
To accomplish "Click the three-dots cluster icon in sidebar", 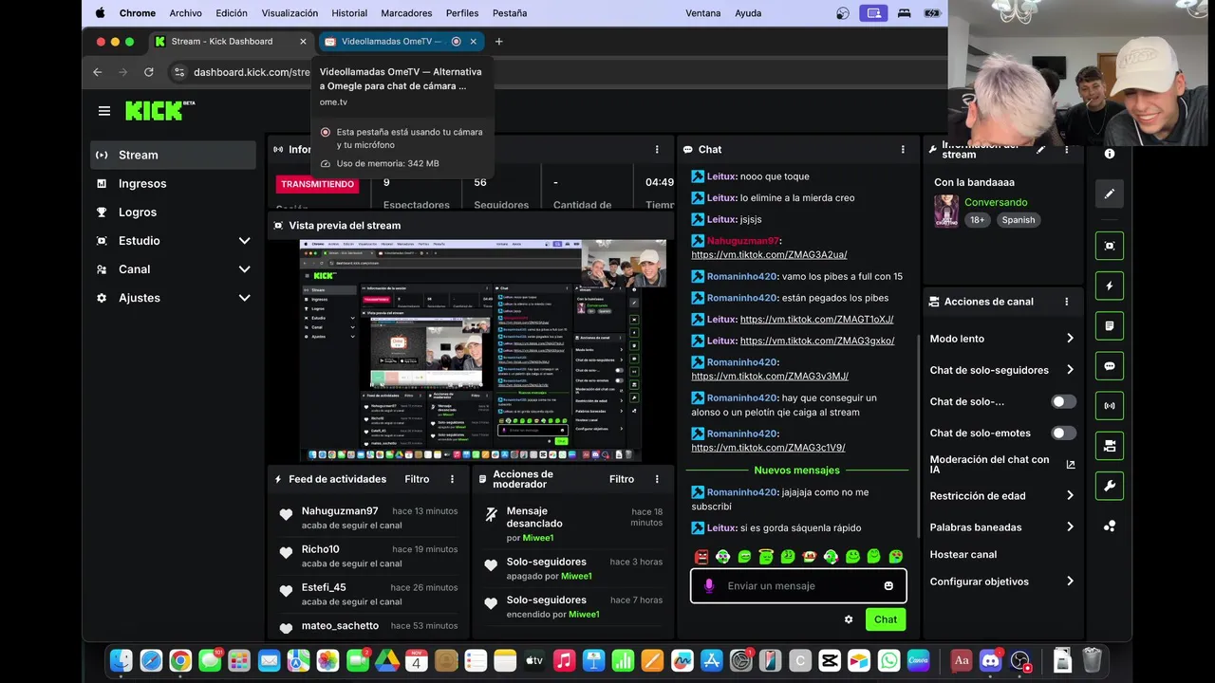I will pos(1110,526).
